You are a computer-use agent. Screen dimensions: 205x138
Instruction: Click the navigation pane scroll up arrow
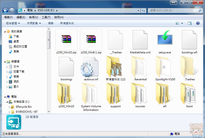[49, 29]
